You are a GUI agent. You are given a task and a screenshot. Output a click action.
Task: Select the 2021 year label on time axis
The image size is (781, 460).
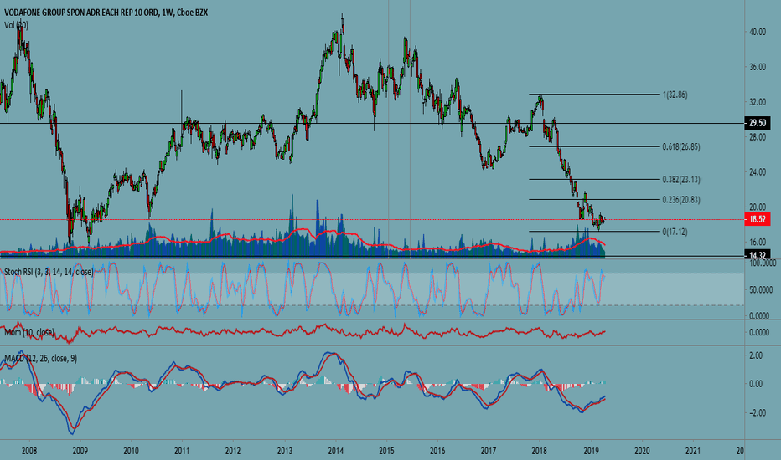coord(693,451)
